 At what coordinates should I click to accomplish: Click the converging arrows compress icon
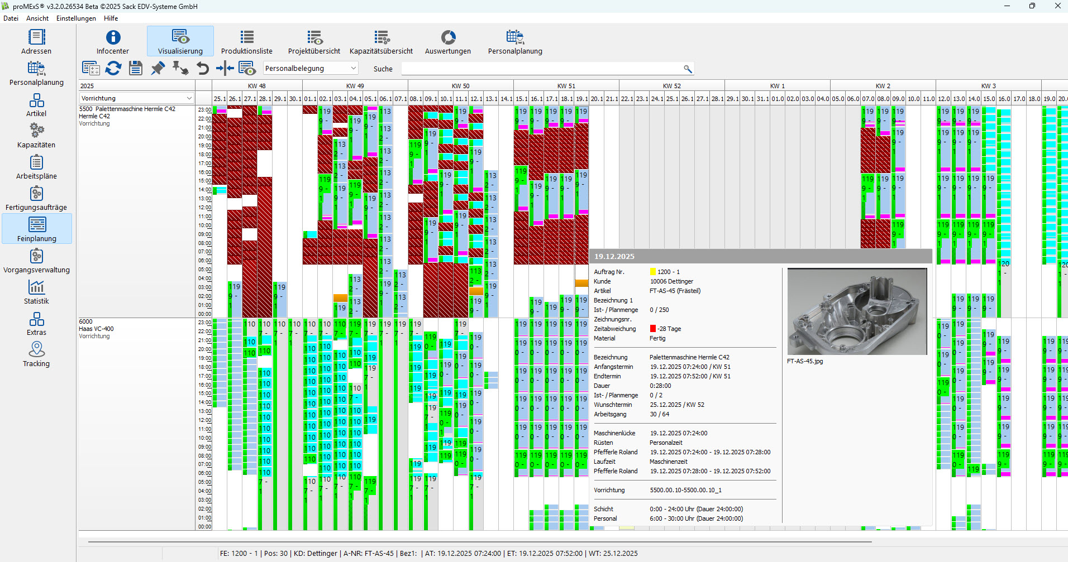tap(225, 68)
